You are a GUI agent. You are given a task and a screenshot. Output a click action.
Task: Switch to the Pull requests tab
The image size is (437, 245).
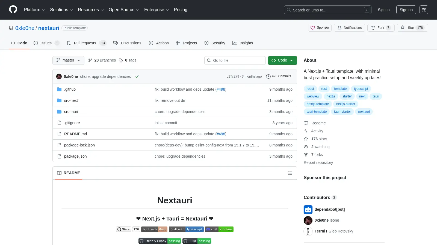(x=86, y=43)
